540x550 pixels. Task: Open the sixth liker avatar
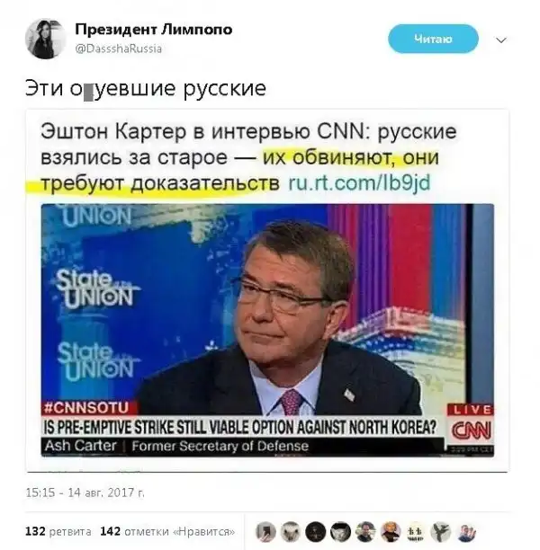(391, 532)
